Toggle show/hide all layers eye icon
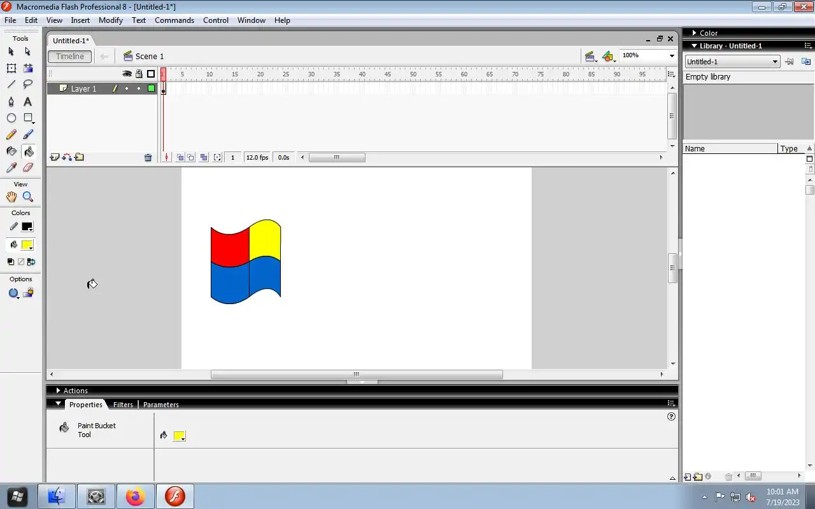815x509 pixels. (x=127, y=74)
